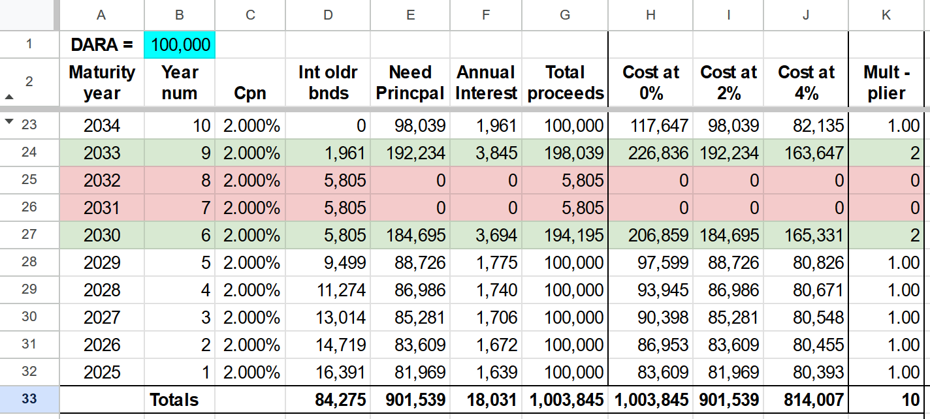Select the Cost at 4% cell 82,135
930x419 pixels.
pyautogui.click(x=806, y=125)
